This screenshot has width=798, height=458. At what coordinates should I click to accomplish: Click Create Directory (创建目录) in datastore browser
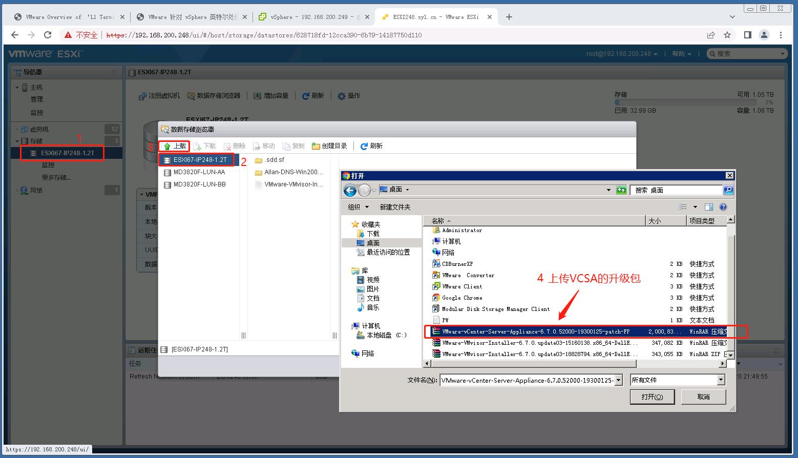(329, 146)
